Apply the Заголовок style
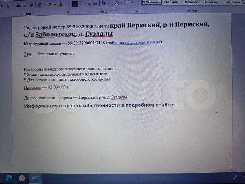The height and width of the screenshot is (184, 245). 232,2
